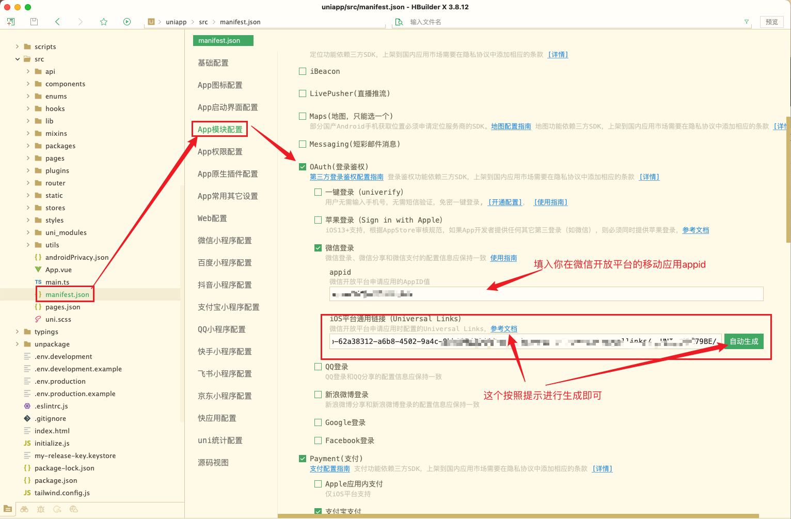Open the 基础配置 section
The height and width of the screenshot is (519, 791).
[213, 62]
